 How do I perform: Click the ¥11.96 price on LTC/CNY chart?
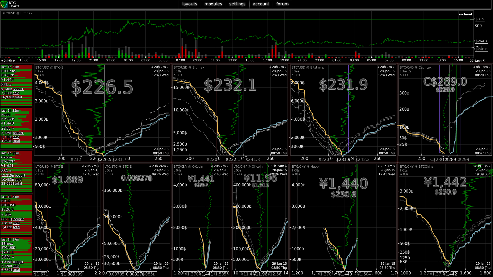coord(260,178)
